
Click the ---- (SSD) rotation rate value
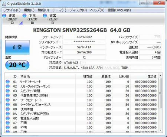150,47
